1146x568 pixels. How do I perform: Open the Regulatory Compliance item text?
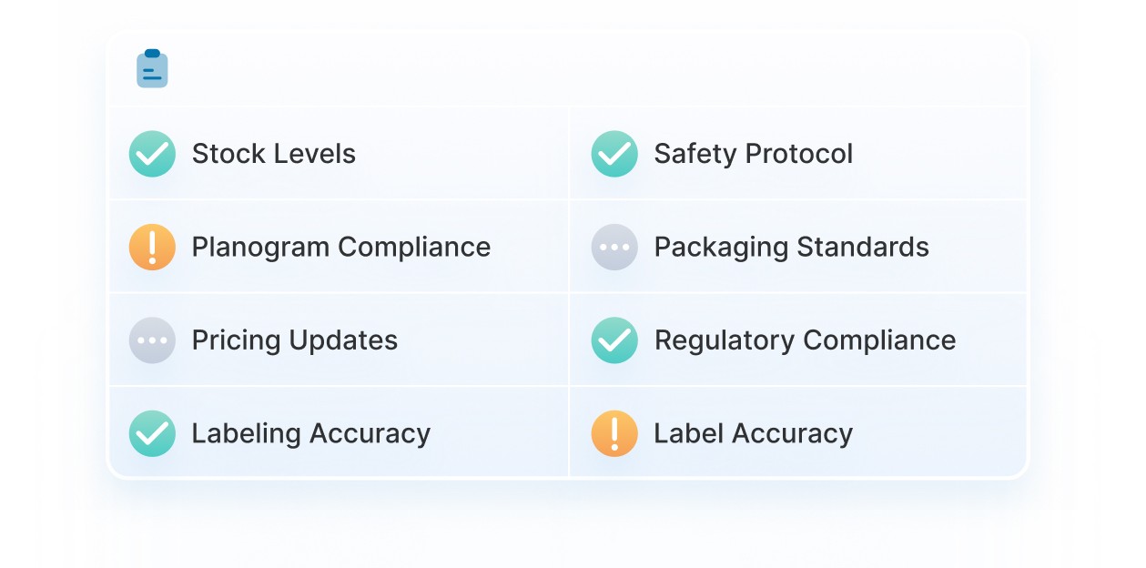click(806, 340)
